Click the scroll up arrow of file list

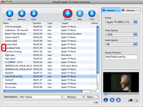click(98, 86)
